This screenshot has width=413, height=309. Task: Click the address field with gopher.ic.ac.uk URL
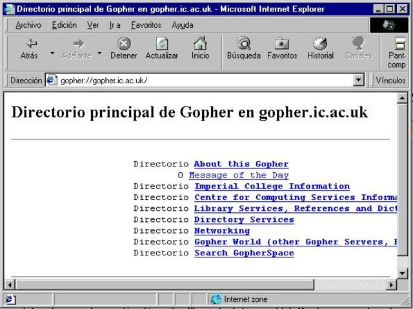pos(200,80)
